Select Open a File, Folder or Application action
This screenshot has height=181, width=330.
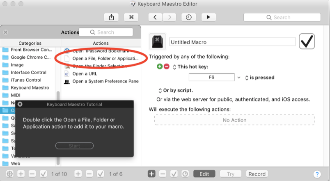(102, 59)
